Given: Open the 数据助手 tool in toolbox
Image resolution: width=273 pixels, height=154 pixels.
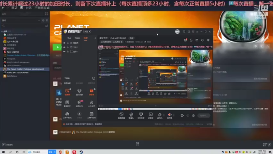Looking at the screenshot, I should [67, 104].
